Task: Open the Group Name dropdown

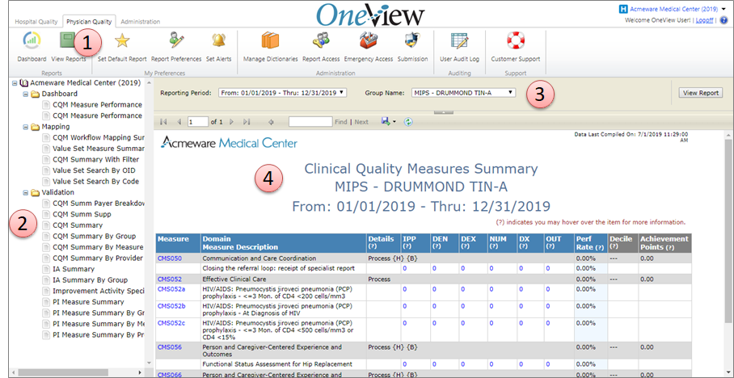Action: pyautogui.click(x=463, y=93)
